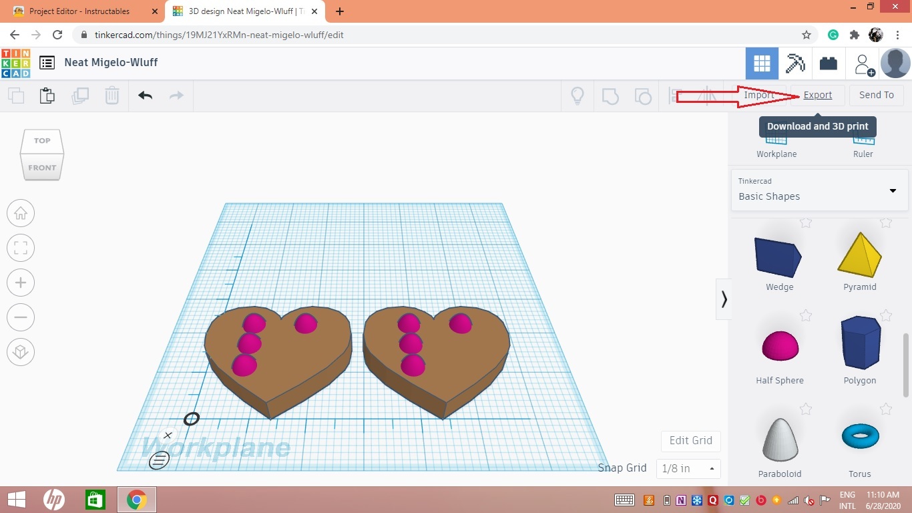Redo the last undone action

pos(176,96)
